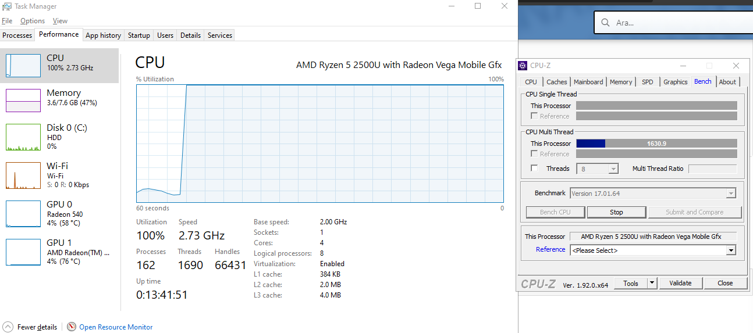Click the CPU-Z title bar icon
The height and width of the screenshot is (333, 753).
523,66
